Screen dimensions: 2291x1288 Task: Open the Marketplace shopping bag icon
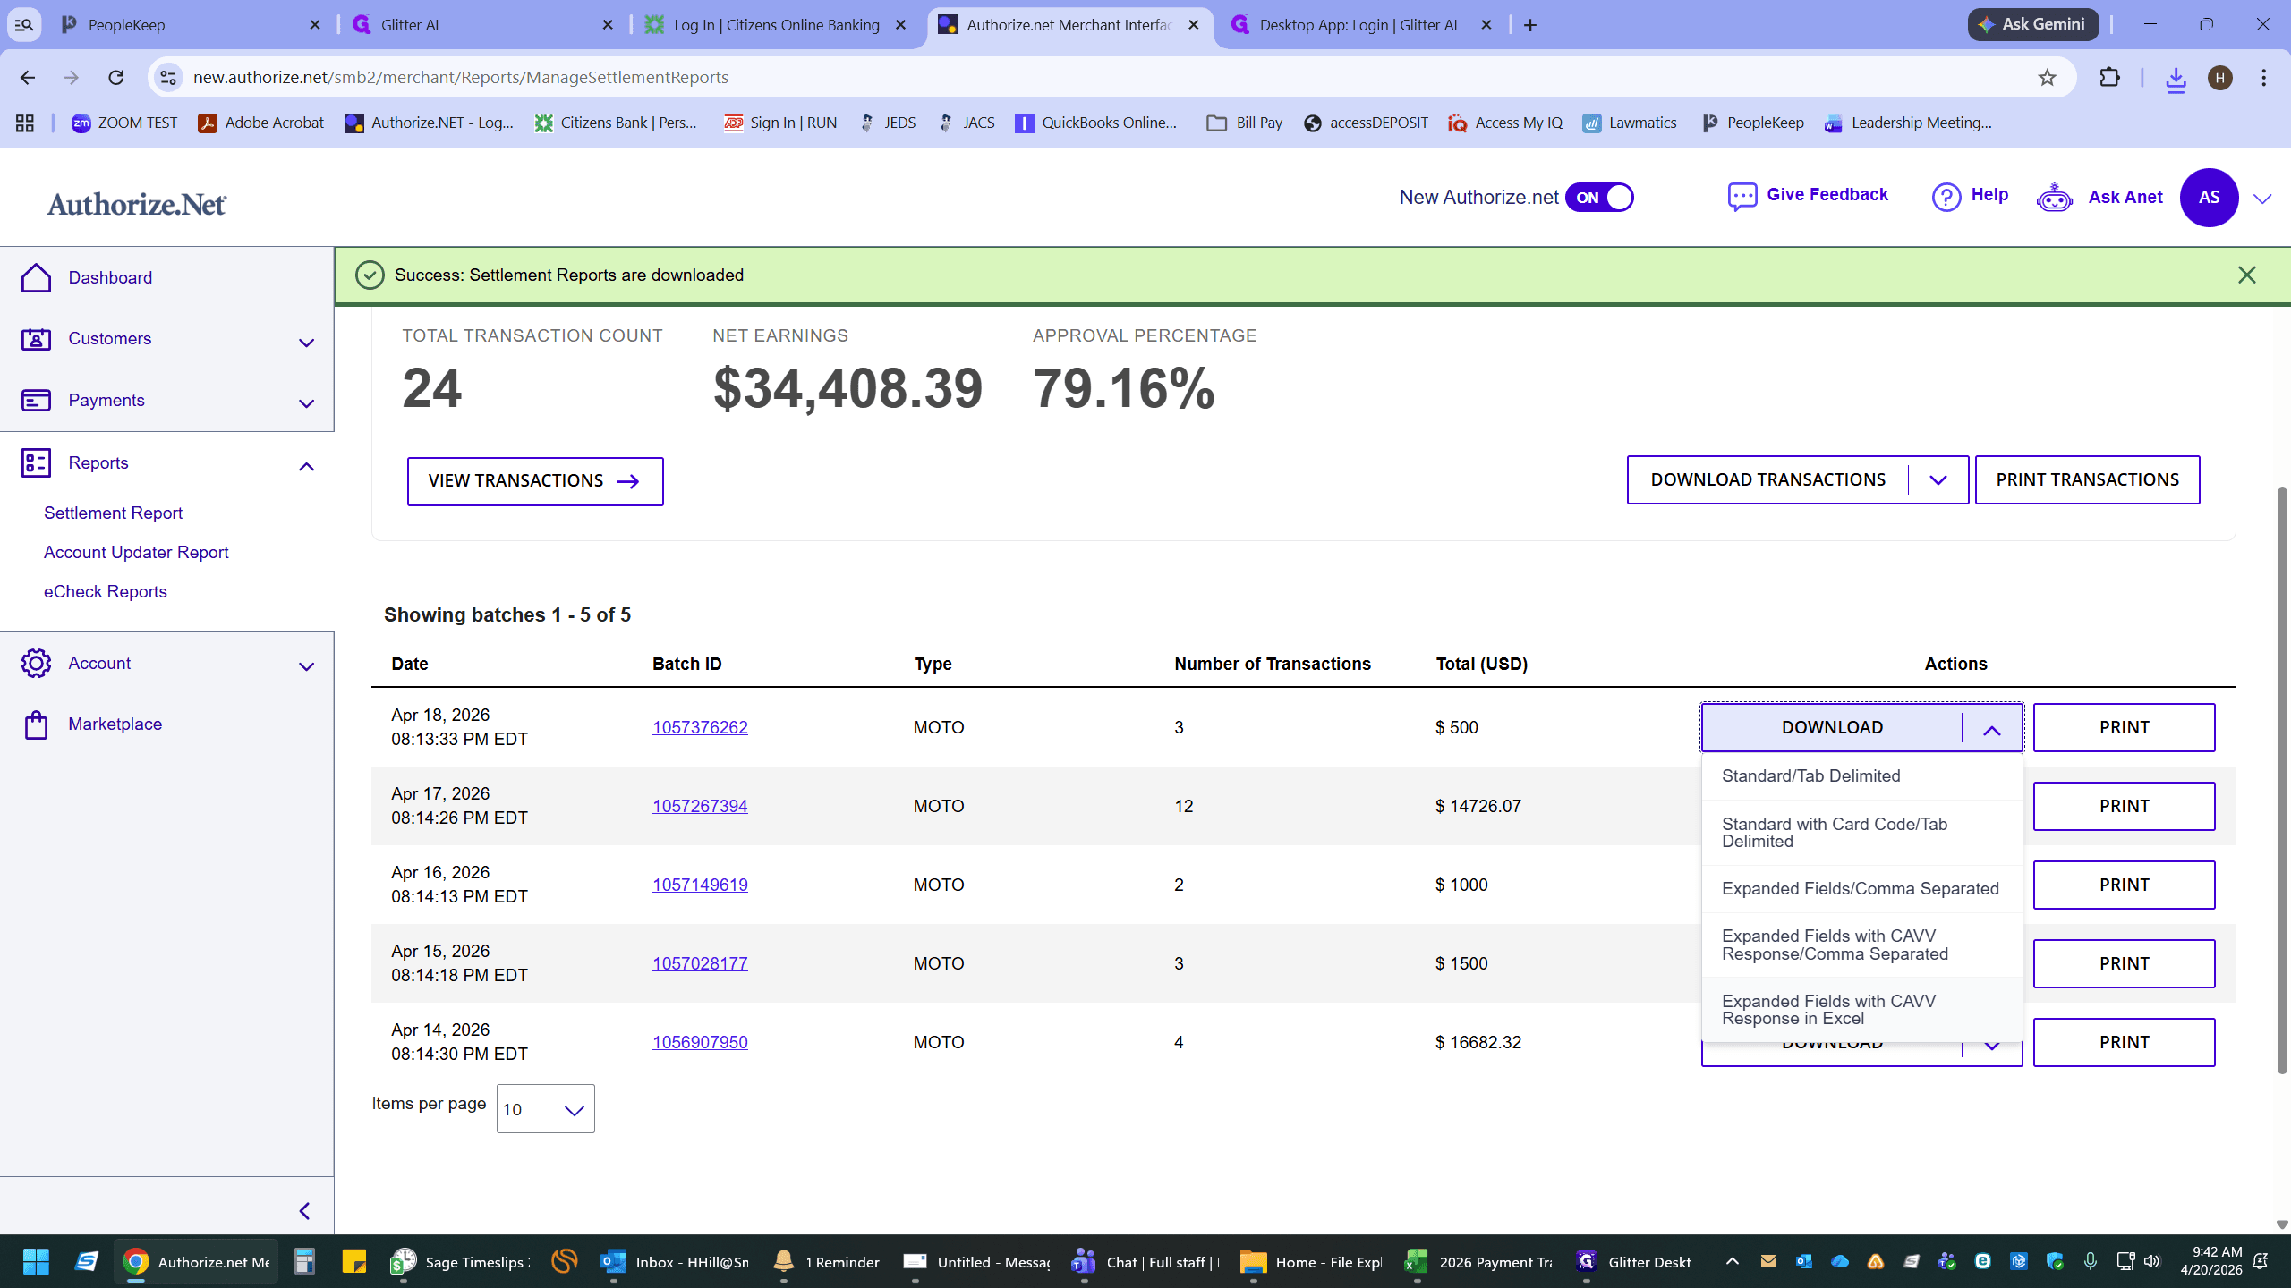click(36, 724)
